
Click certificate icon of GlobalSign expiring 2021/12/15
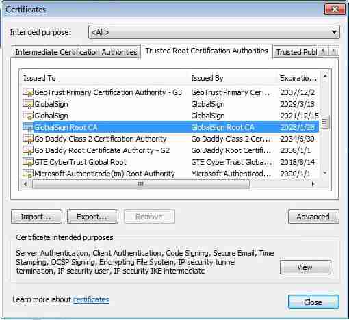(x=28, y=116)
